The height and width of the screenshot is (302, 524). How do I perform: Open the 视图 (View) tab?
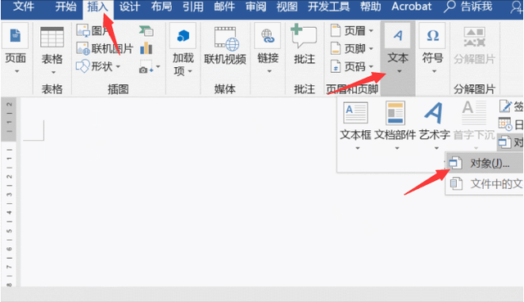287,7
